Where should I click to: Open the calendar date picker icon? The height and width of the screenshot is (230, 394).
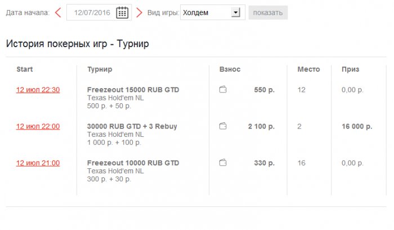point(122,12)
